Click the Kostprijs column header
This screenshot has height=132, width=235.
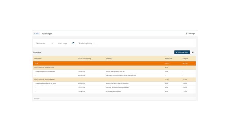click(185, 58)
